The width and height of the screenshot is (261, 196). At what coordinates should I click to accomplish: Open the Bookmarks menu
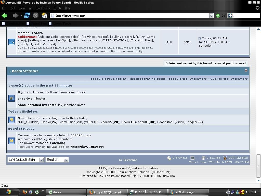(x=43, y=8)
